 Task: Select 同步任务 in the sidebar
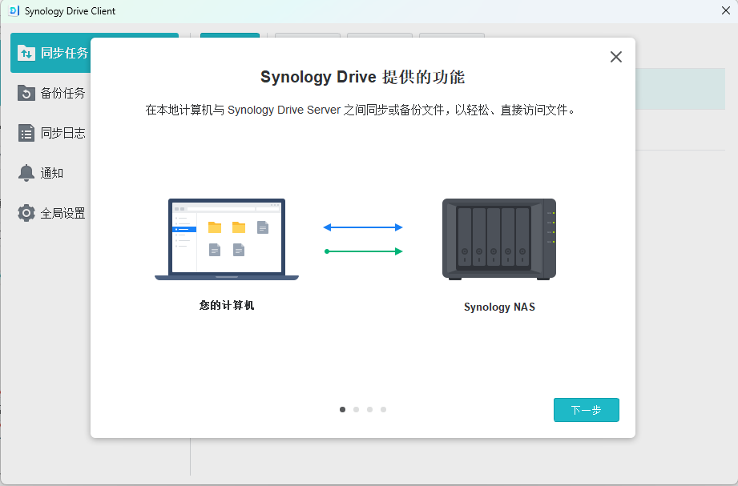(50, 53)
